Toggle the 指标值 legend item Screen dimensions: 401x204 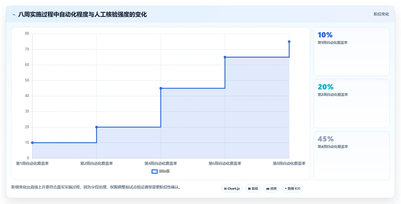160,171
